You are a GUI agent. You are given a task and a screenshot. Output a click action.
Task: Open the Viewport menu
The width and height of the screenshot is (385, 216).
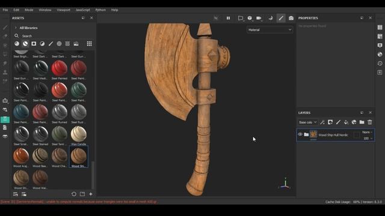tap(63, 10)
